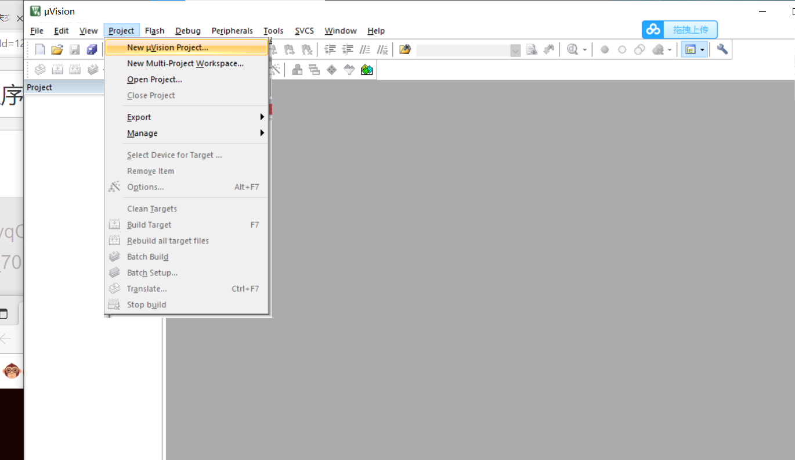Choose Open Project from the menu
The image size is (795, 460).
click(186, 80)
